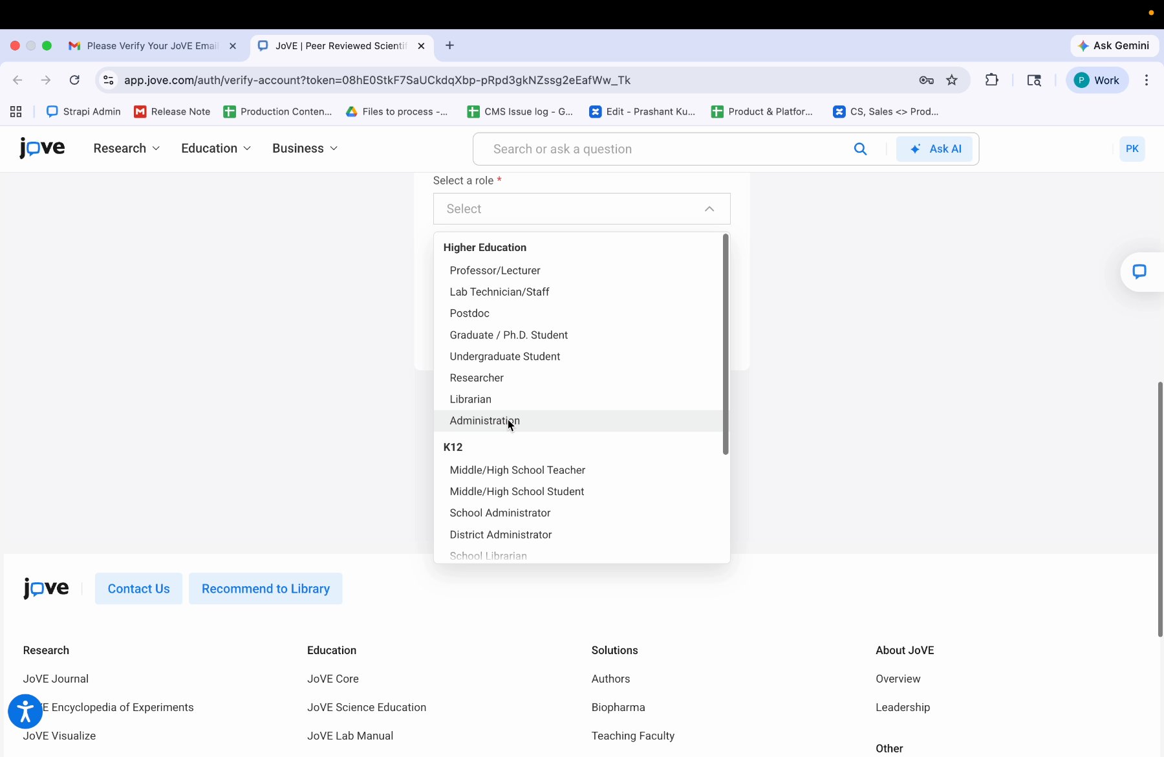Open the password manager key icon
The width and height of the screenshot is (1164, 757).
tap(926, 80)
